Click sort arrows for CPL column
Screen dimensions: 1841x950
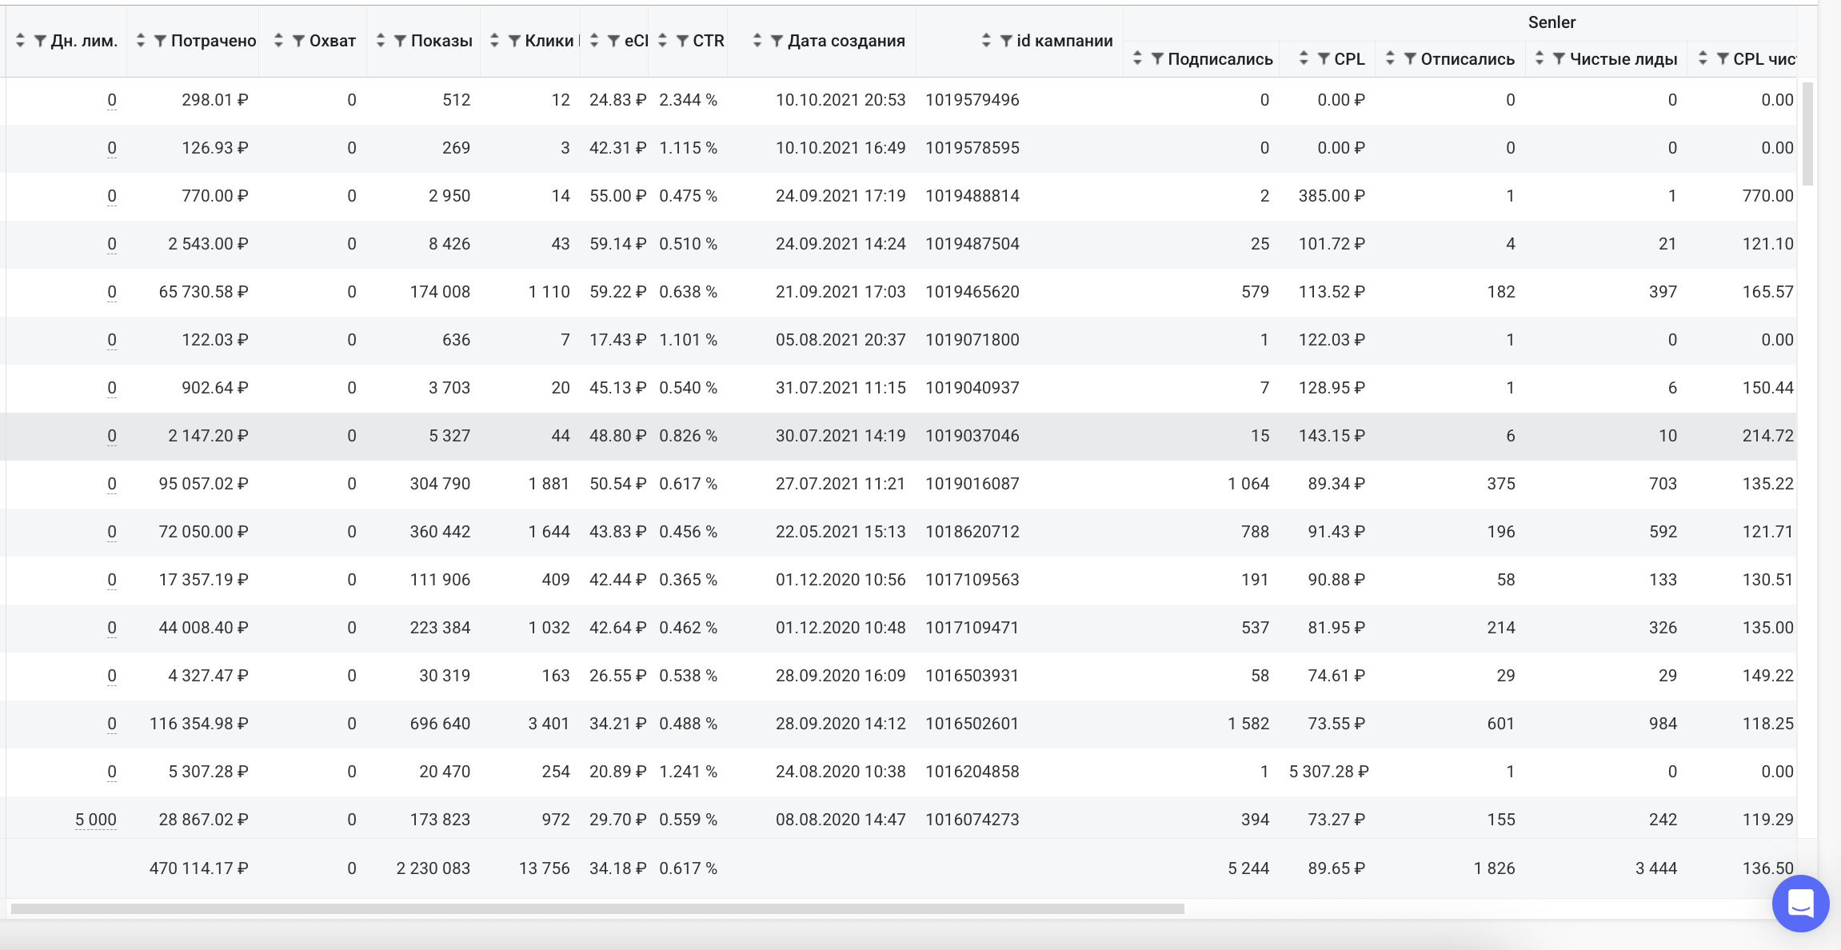coord(1304,59)
